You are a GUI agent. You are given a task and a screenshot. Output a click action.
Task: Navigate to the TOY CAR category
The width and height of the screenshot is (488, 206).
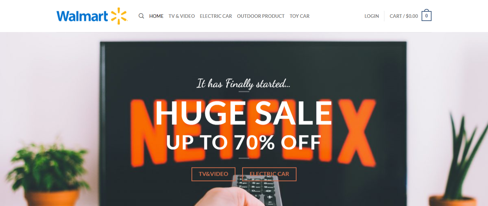(300, 16)
